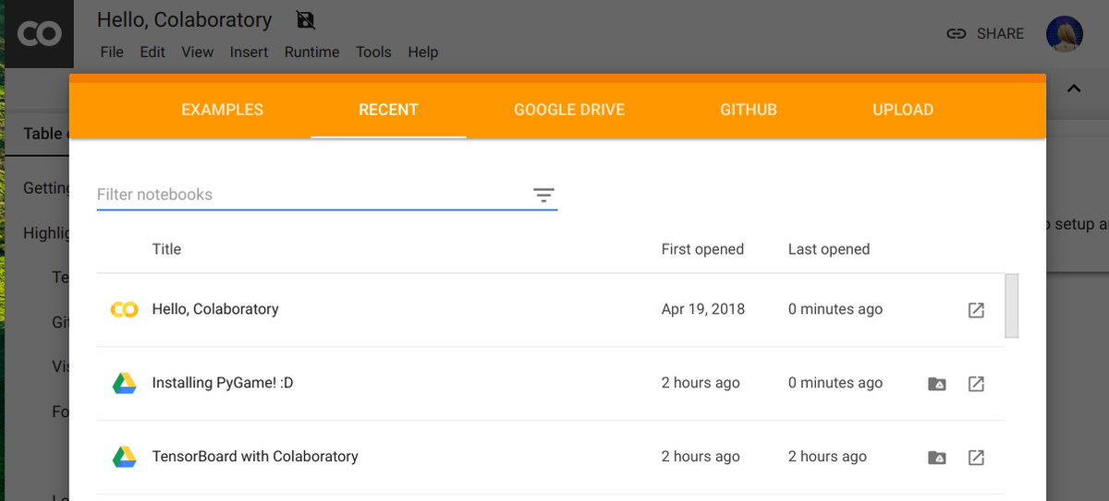Screen dimensions: 1109x501
Task: Open TensorBoard notebook in new tab
Action: (976, 458)
